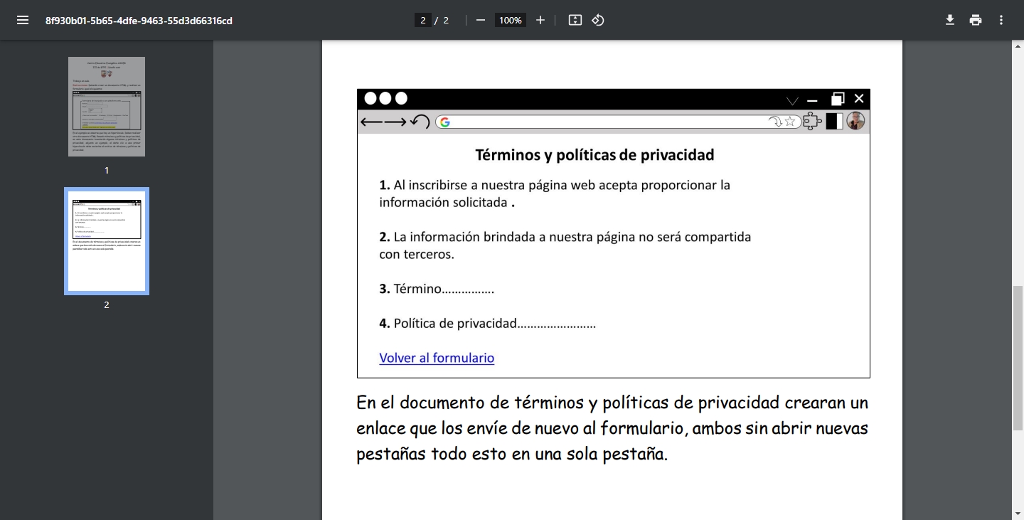
Task: Click the profile avatar in mock browser
Action: (x=855, y=121)
